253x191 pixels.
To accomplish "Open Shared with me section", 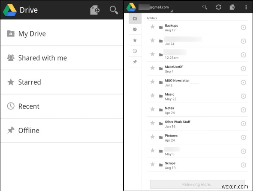I will click(x=62, y=58).
